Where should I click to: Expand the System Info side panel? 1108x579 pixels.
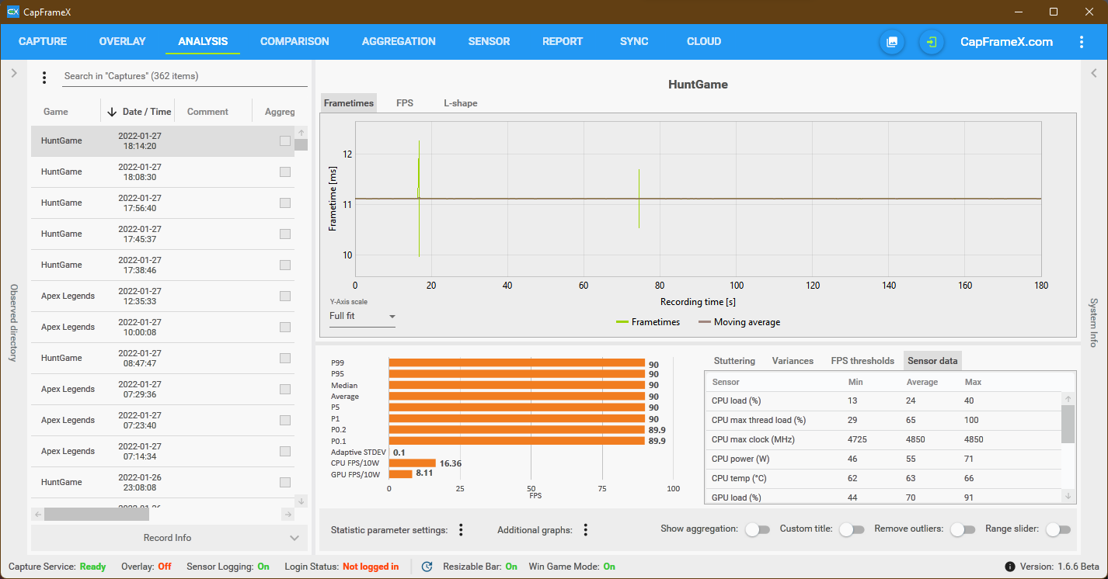(1093, 73)
